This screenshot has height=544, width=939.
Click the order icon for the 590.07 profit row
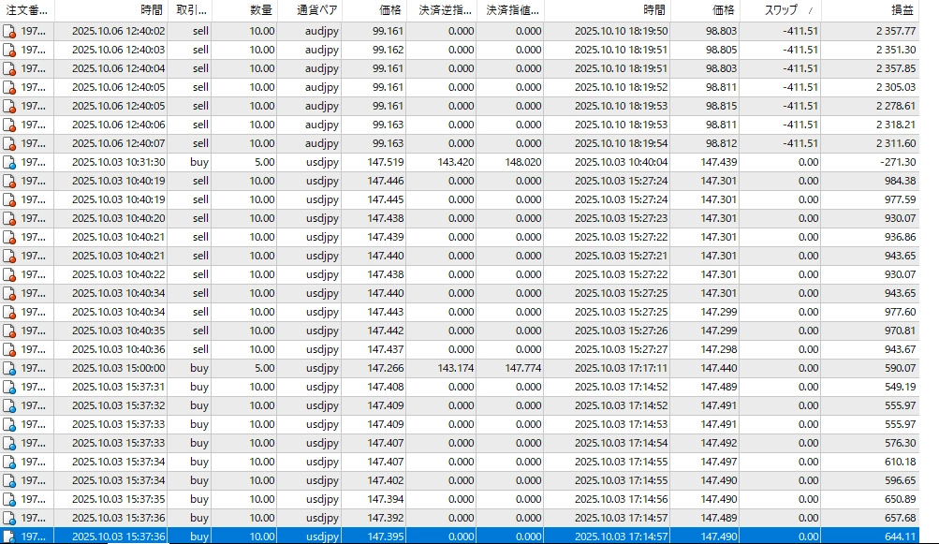(9, 369)
